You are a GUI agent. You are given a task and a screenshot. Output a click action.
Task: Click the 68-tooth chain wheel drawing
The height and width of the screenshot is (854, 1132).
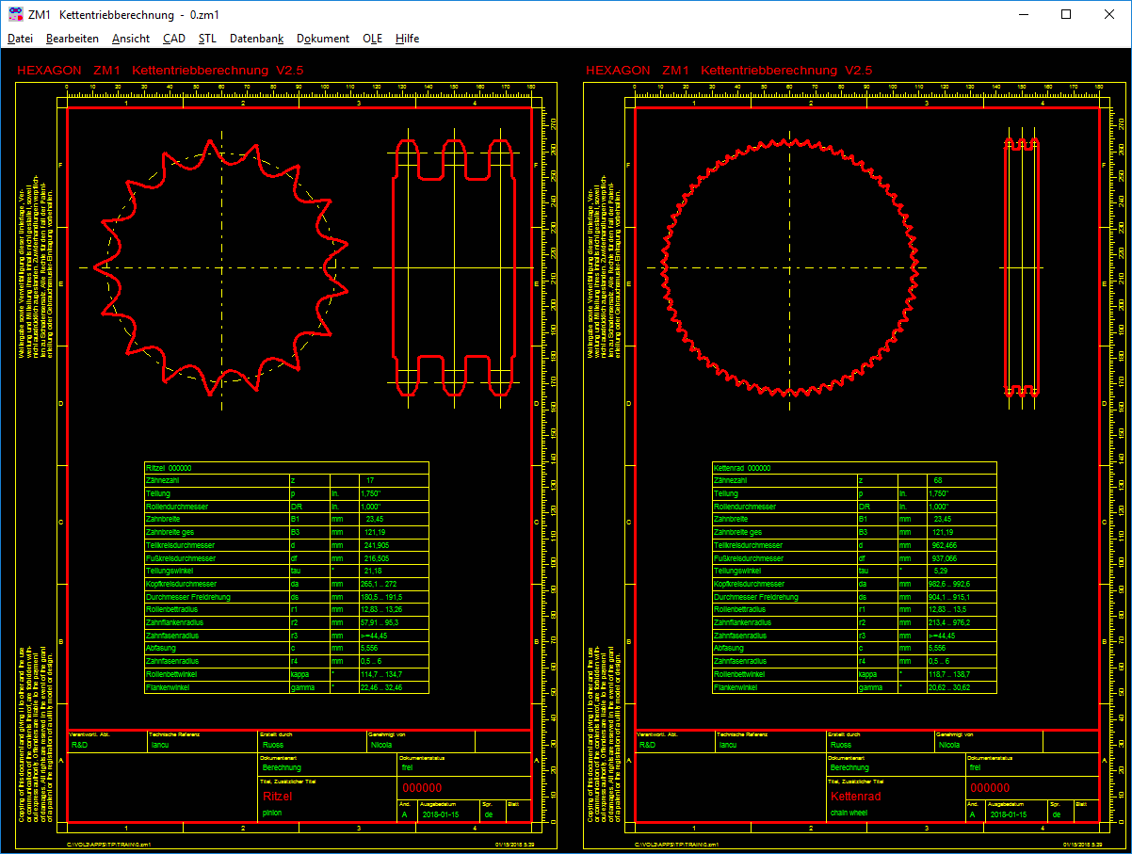tap(789, 267)
